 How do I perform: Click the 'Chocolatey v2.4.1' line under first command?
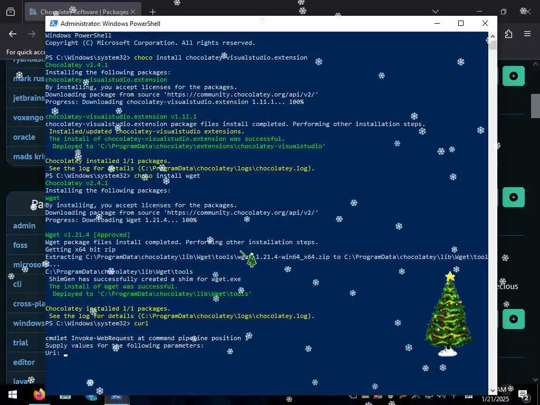76,65
